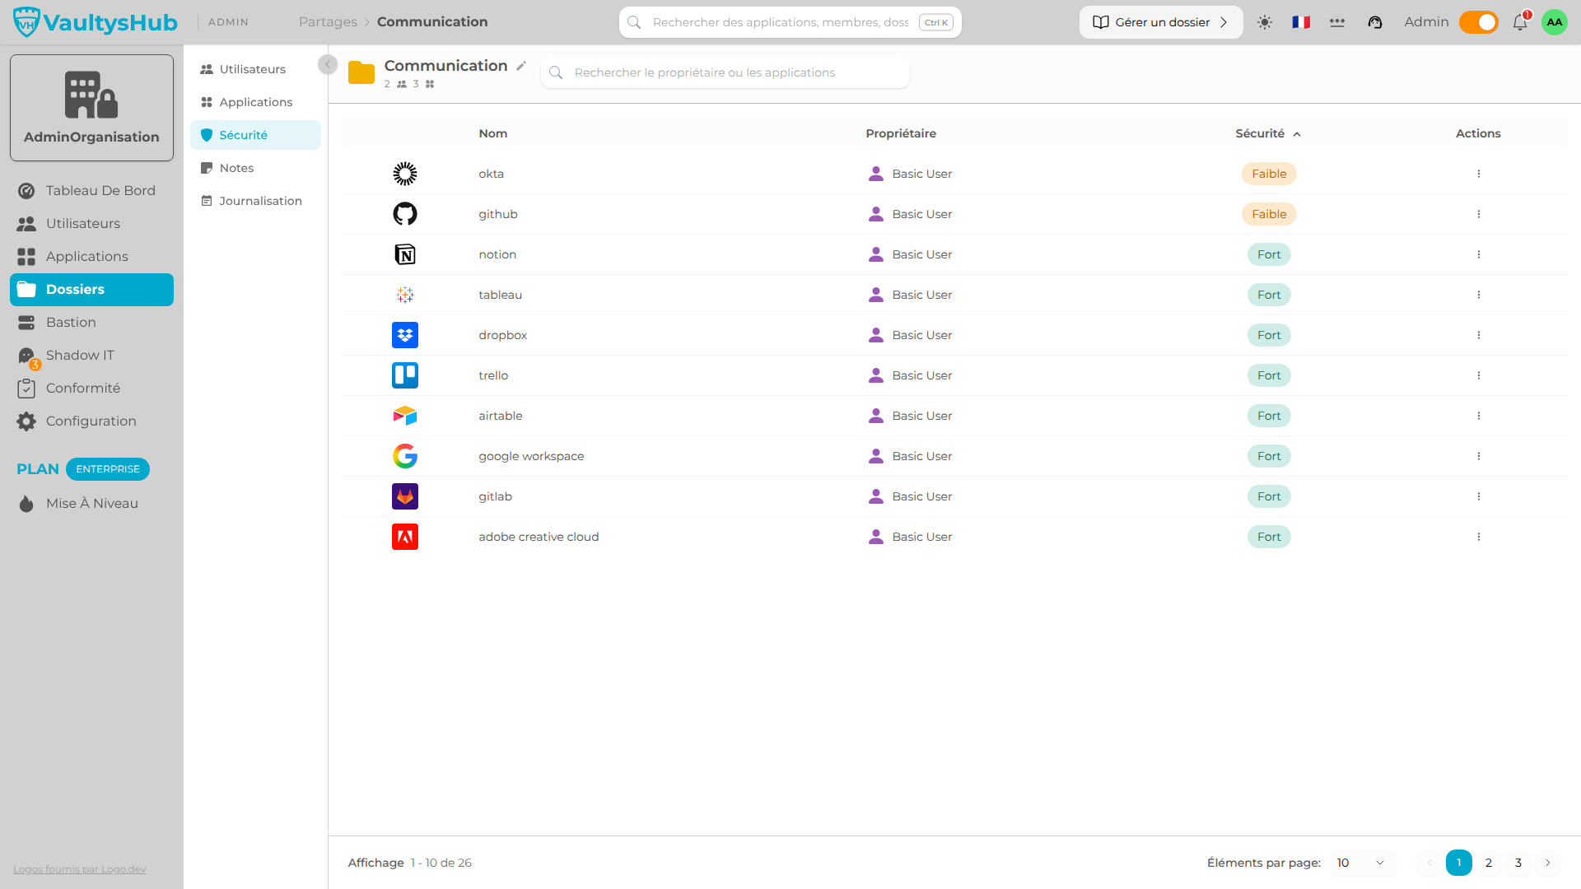This screenshot has height=889, width=1581.
Task: Open the support headset icon
Action: pos(1375,22)
